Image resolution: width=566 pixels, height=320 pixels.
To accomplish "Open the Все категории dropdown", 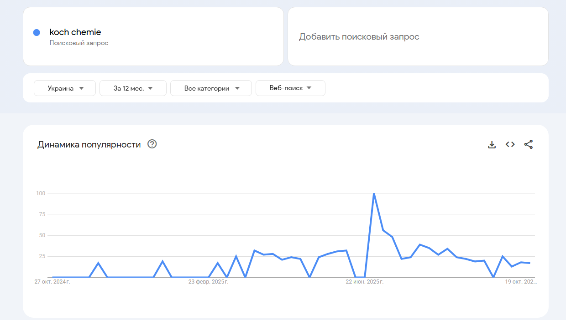I will (211, 88).
